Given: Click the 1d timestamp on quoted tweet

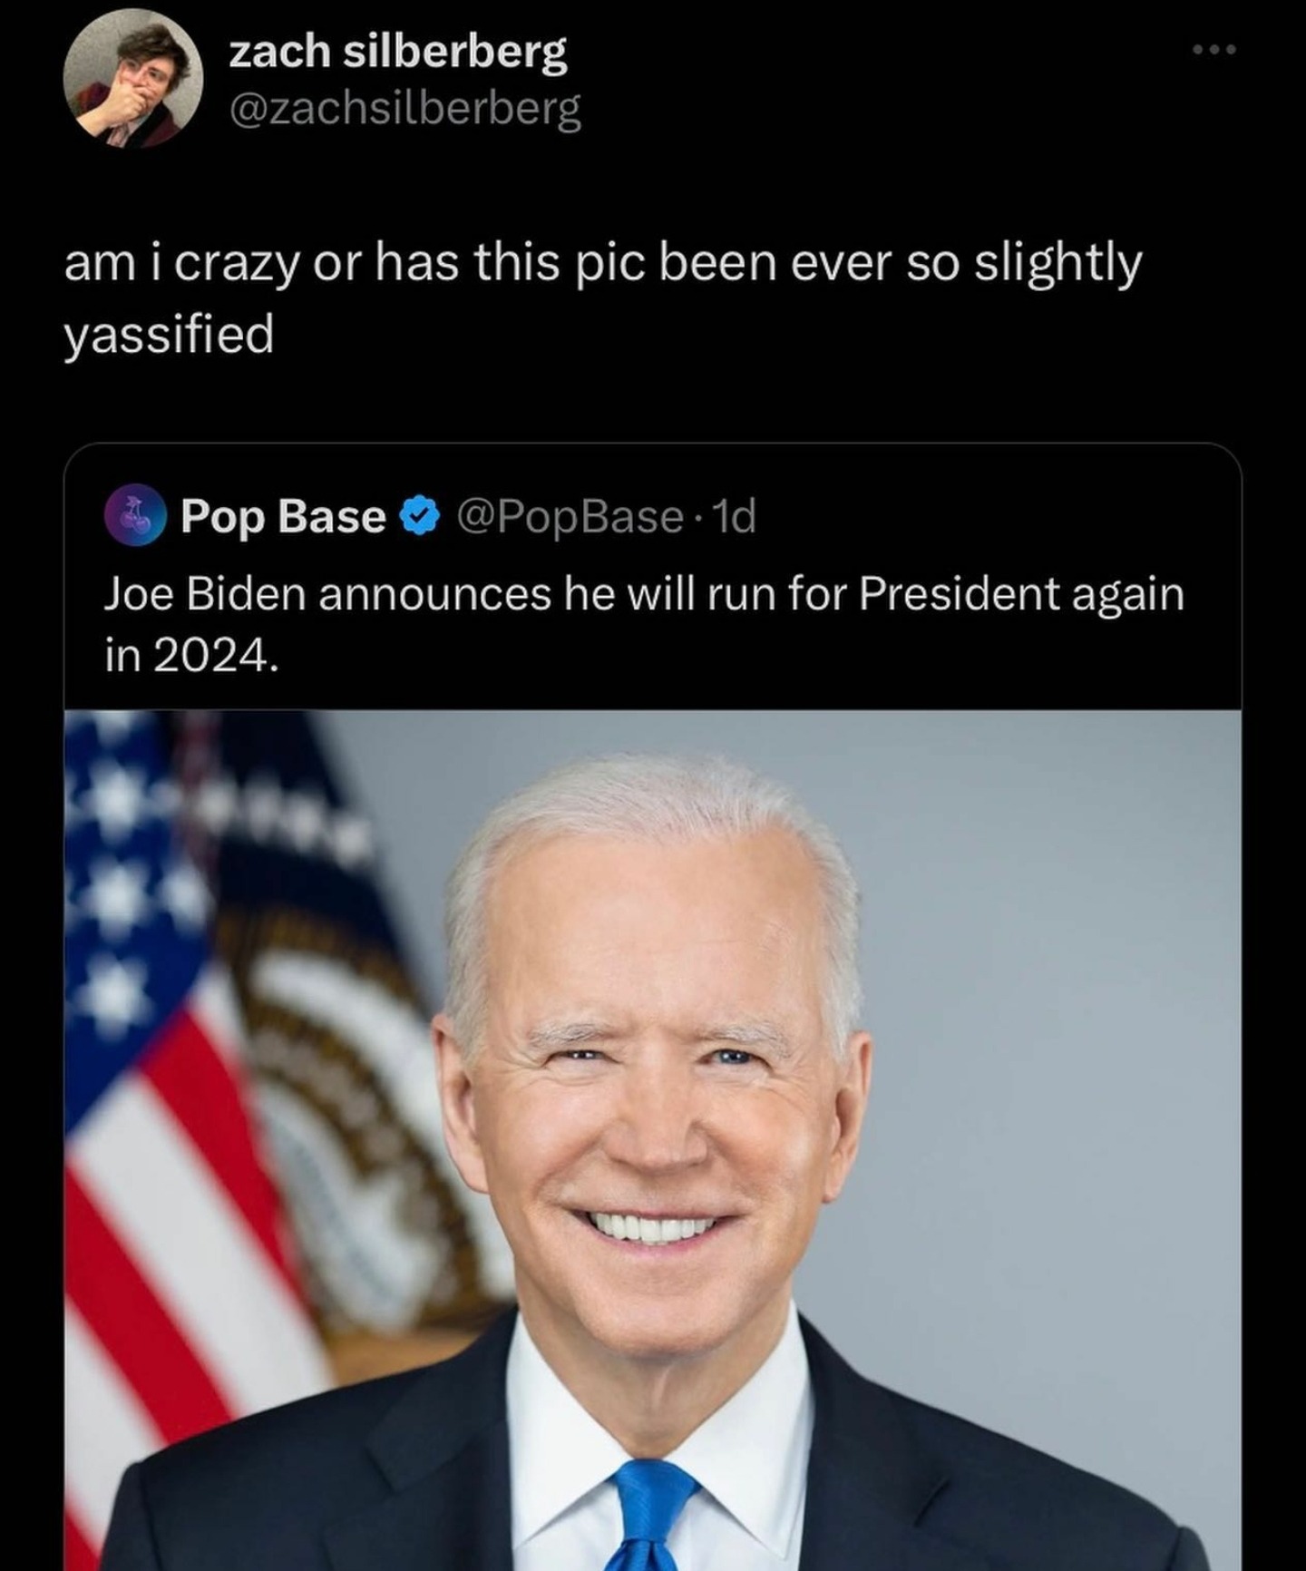Looking at the screenshot, I should click(x=735, y=516).
